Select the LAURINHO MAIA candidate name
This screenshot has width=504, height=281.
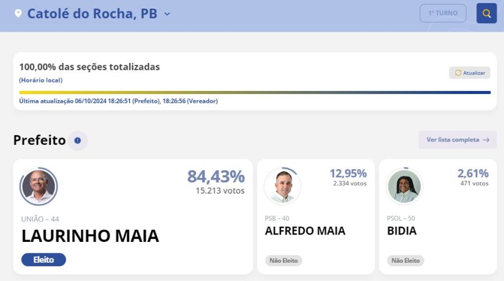click(x=90, y=236)
